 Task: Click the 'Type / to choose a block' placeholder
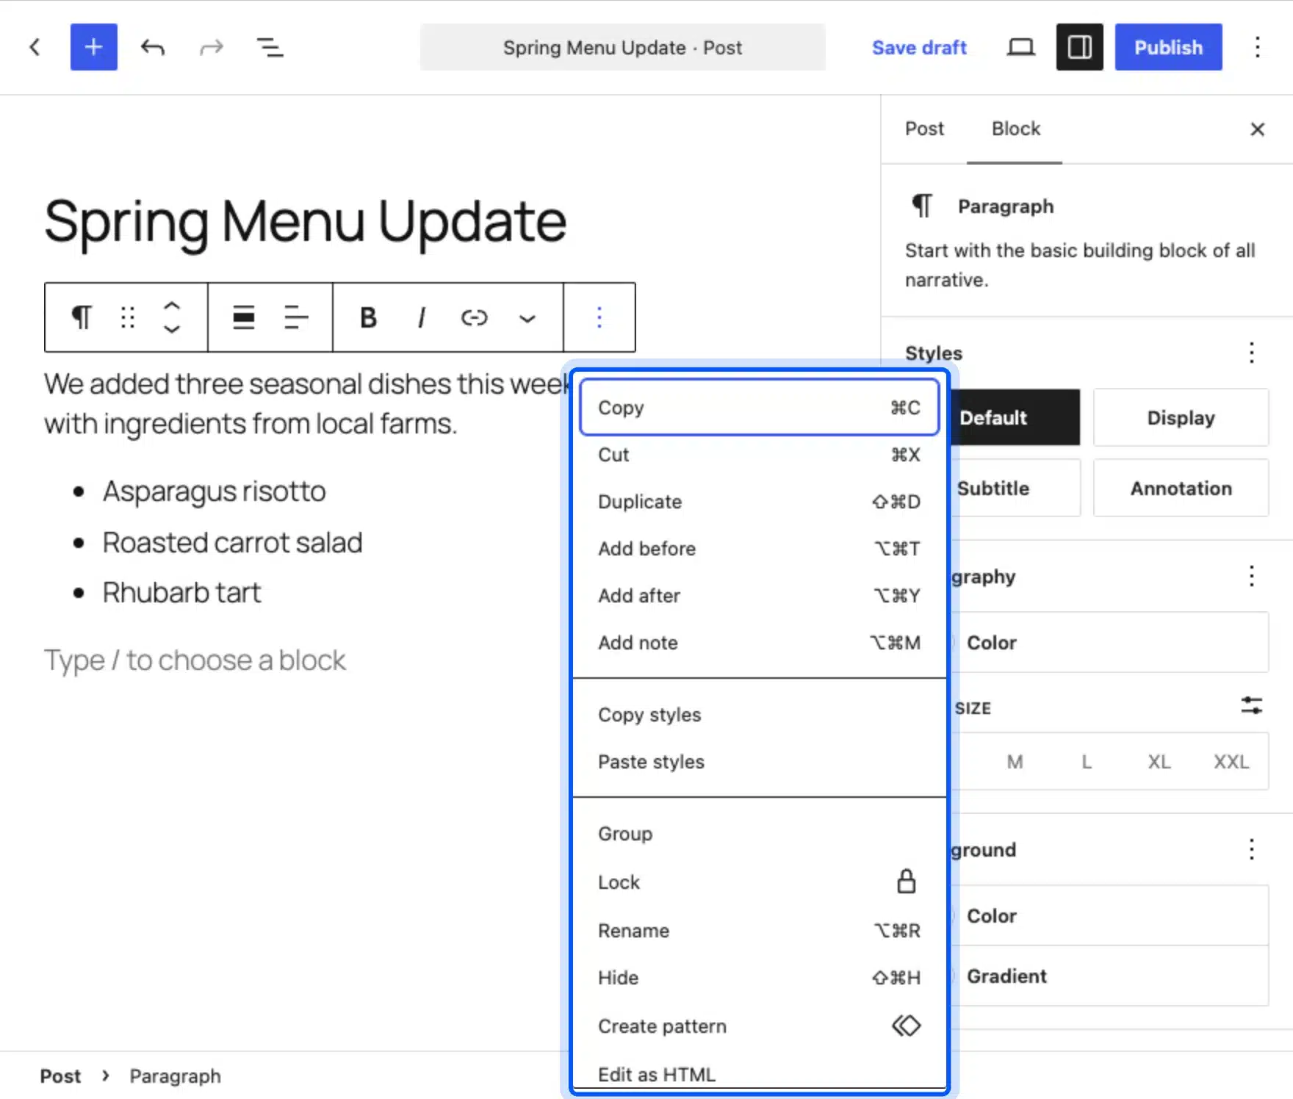(195, 660)
